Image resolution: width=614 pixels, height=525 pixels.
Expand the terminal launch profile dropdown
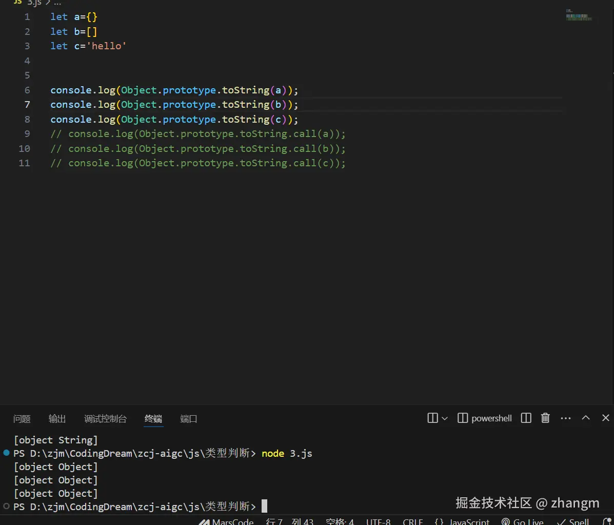pyautogui.click(x=445, y=418)
